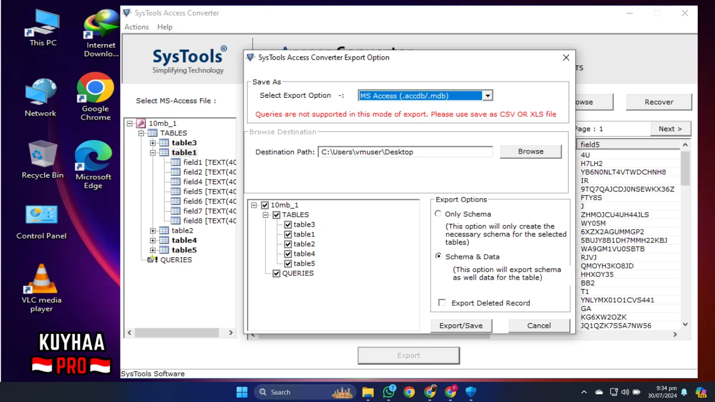715x402 pixels.
Task: Open the This PC desktop icon
Action: [x=43, y=28]
